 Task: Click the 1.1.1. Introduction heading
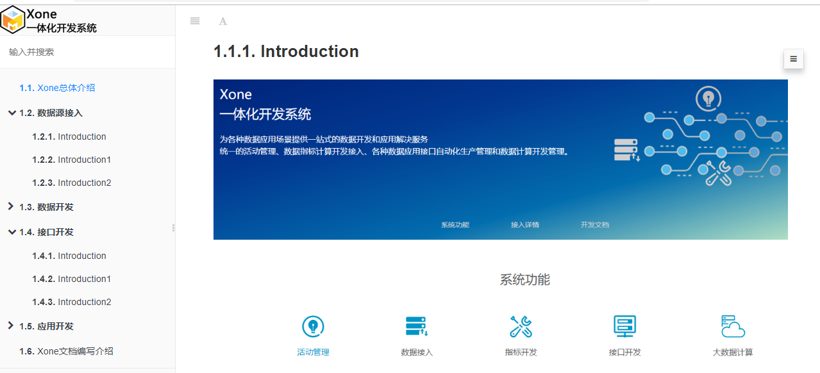(x=286, y=51)
